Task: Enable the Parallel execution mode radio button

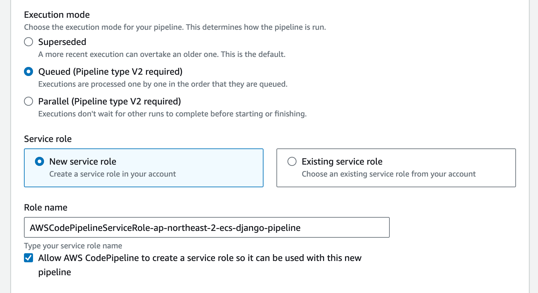Action: pos(28,102)
